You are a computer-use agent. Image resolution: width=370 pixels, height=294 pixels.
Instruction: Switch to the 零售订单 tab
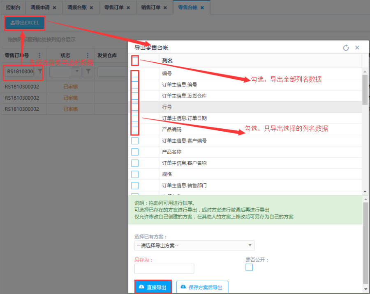click(115, 8)
